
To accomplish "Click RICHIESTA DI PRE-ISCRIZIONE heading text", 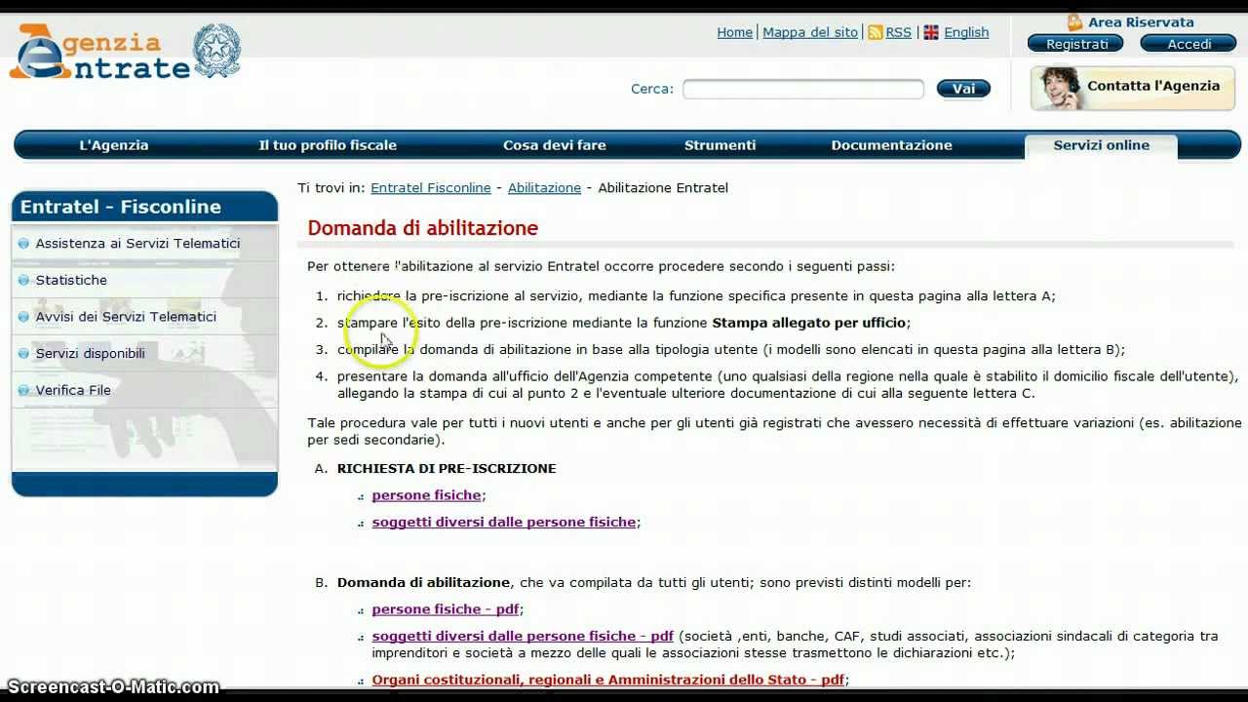I will (x=447, y=468).
